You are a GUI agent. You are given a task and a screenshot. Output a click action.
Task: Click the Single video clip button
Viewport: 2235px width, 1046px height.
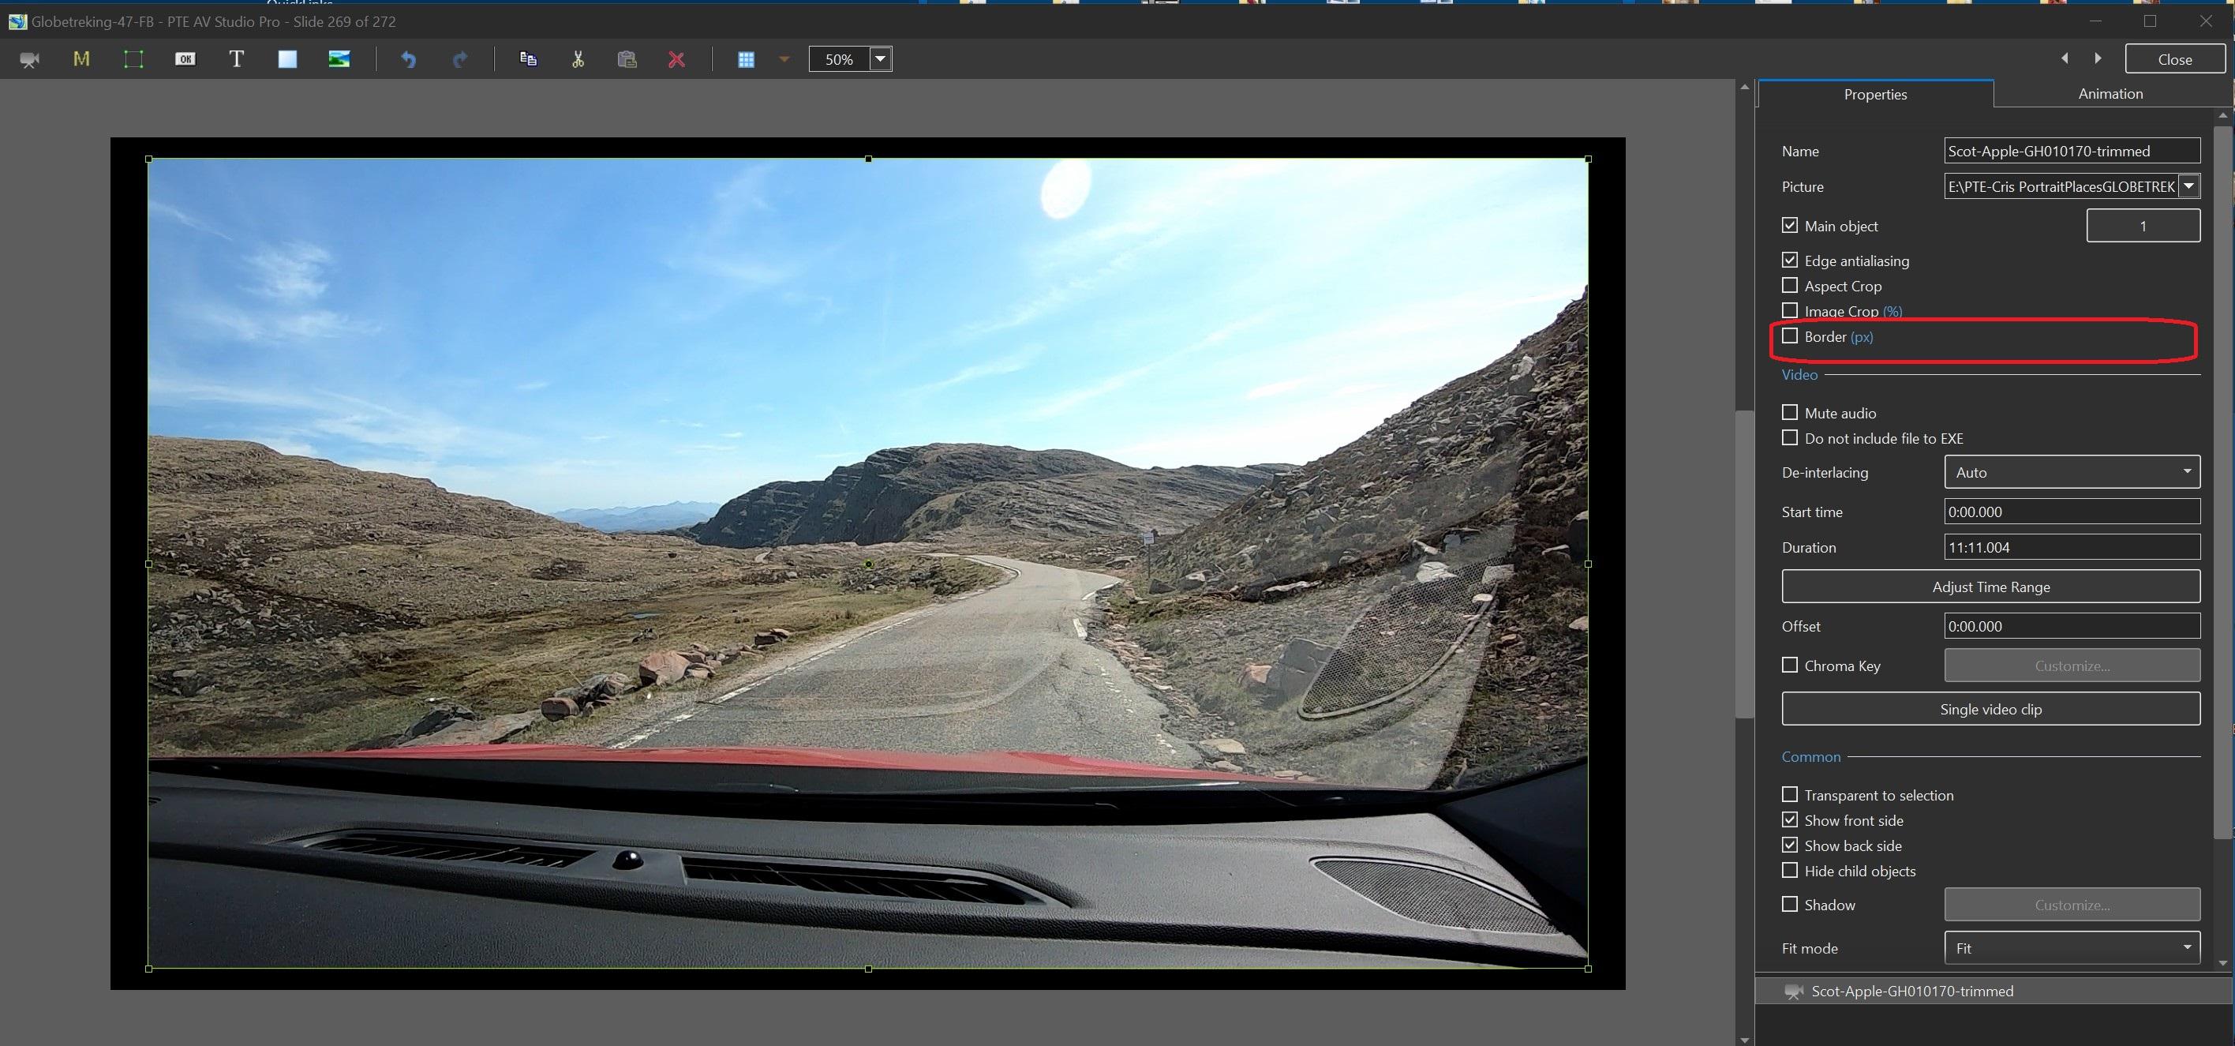tap(1990, 708)
